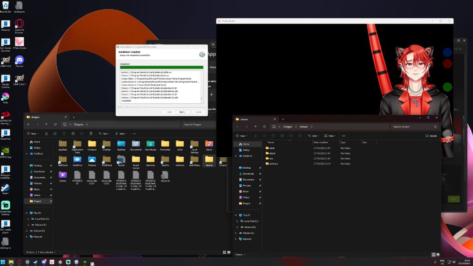
Task: Open the GIMP 3.0.4 desktop shortcut
Action: (x=5, y=61)
